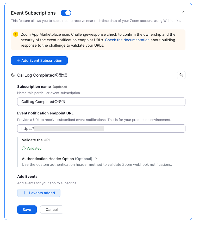Viewport: 199px width, 226px height.
Task: Cancel the subscription edits
Action: 52,210
